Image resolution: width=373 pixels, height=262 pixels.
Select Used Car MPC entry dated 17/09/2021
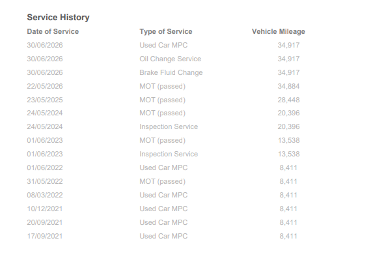pyautogui.click(x=163, y=237)
